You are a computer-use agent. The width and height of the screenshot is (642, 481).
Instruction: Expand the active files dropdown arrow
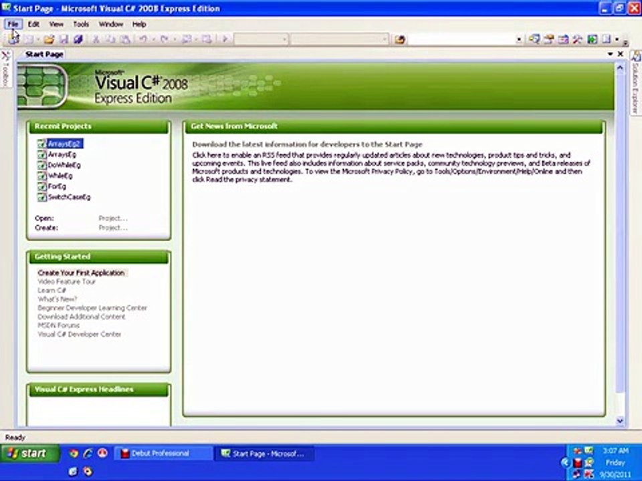coord(611,53)
